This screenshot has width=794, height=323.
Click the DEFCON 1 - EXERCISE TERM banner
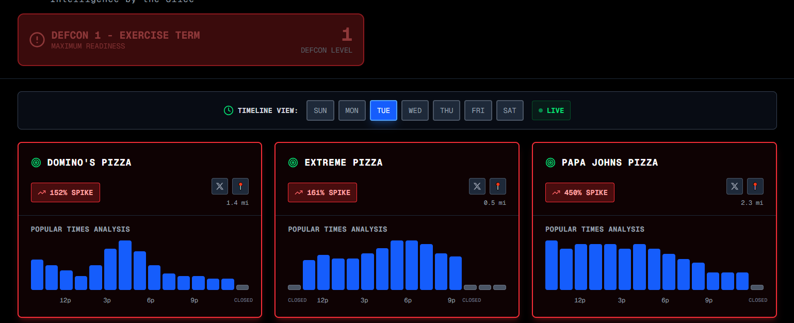click(x=191, y=40)
